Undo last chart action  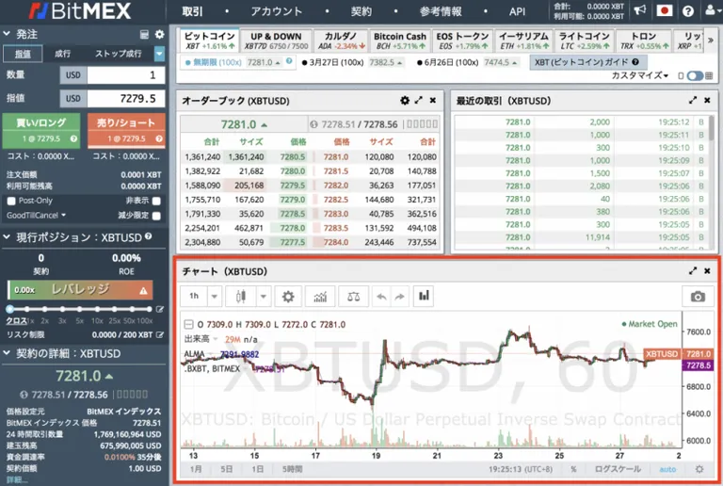381,297
